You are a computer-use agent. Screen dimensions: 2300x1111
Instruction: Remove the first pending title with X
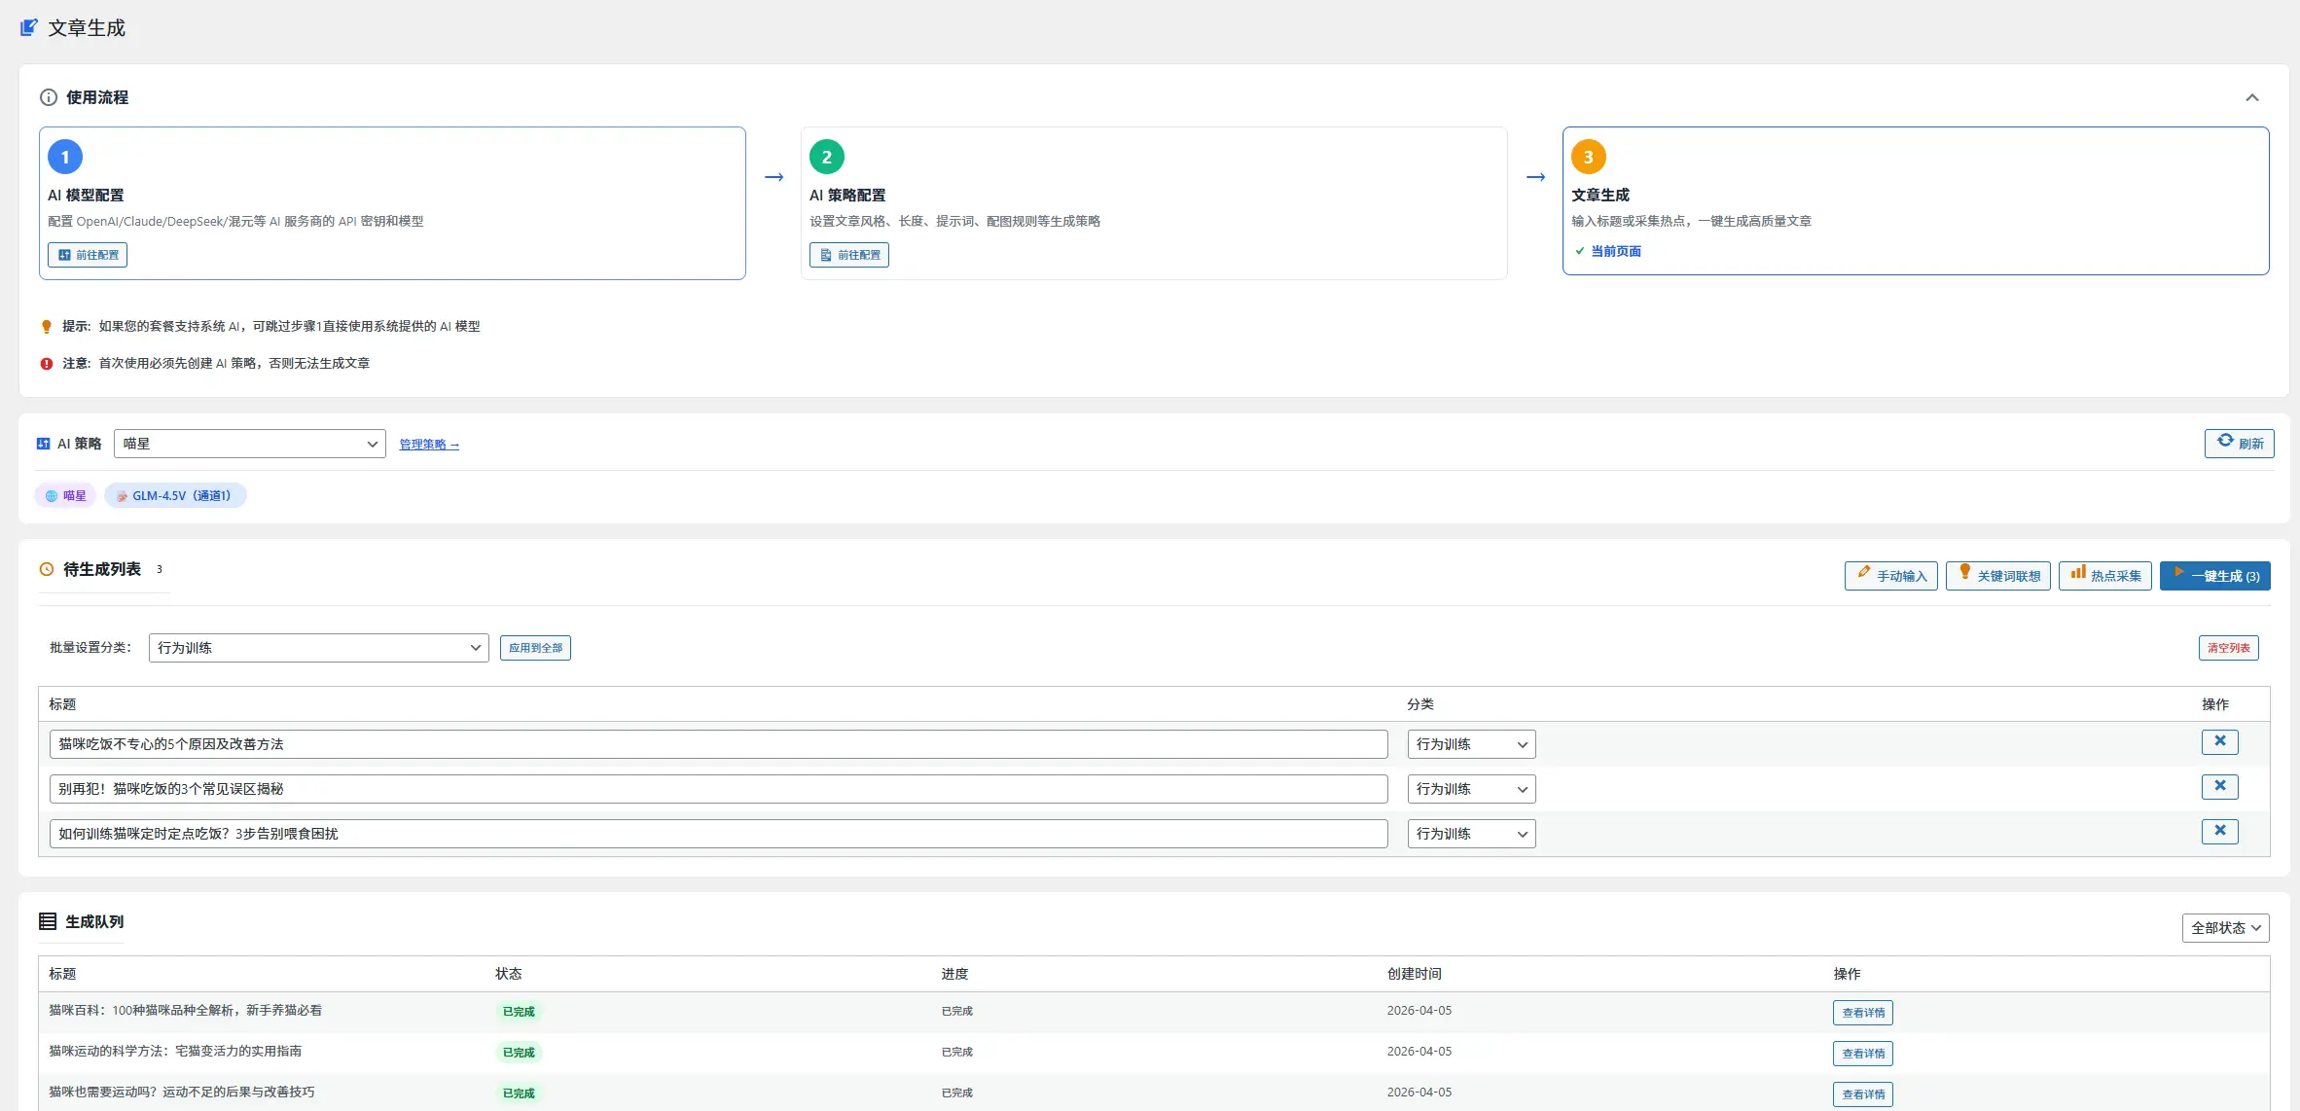click(2219, 741)
